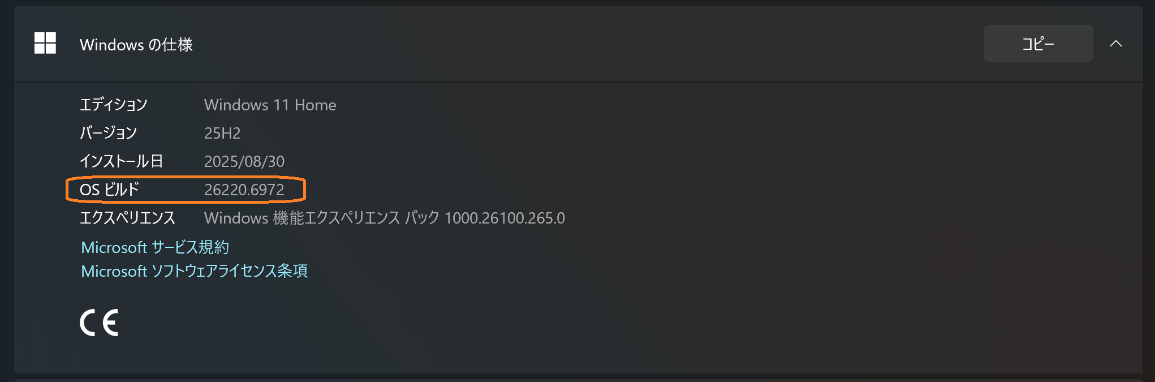
Task: Click the installation date 2025/08/30
Action: tap(244, 161)
